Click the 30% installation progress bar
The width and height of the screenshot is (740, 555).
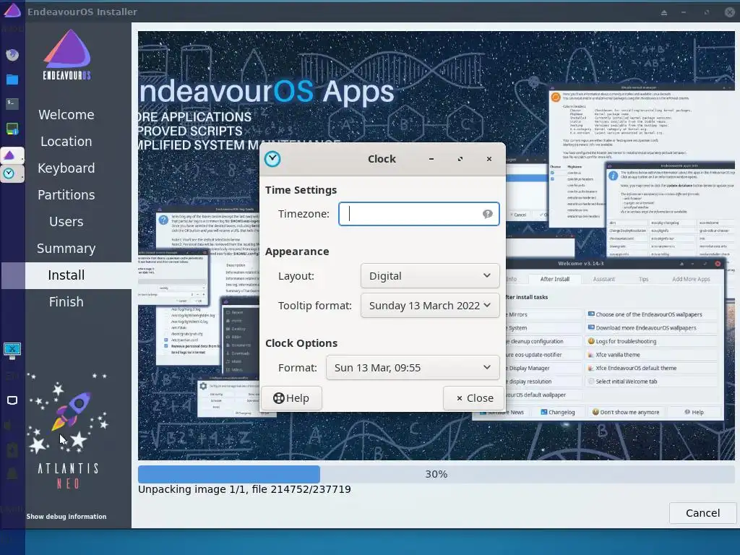pos(436,474)
